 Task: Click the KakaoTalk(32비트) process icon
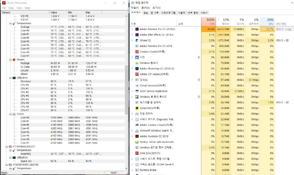pyautogui.click(x=137, y=108)
